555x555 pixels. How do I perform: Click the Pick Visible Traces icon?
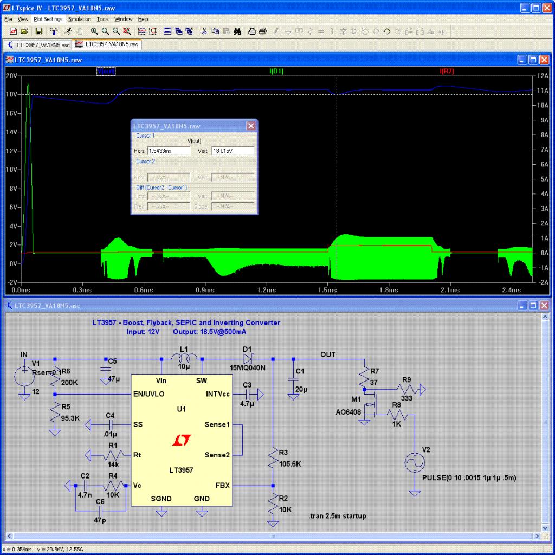(x=141, y=31)
